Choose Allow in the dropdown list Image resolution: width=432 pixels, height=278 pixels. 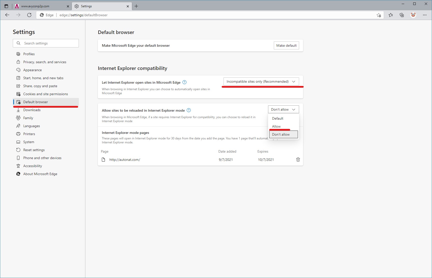(x=283, y=126)
